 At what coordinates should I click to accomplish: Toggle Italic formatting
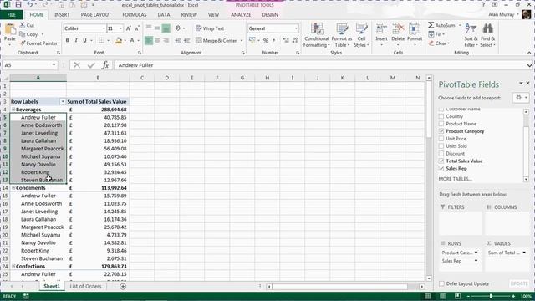click(x=76, y=41)
